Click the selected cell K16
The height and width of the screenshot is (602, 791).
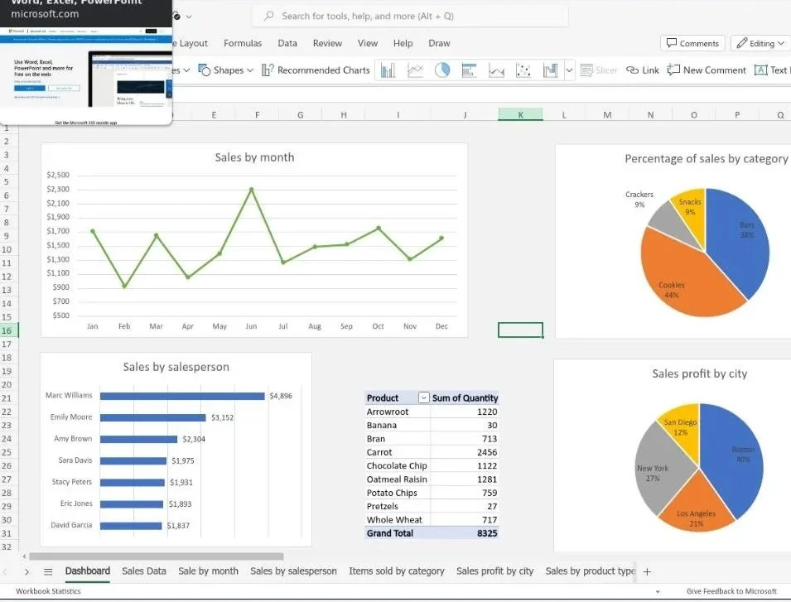[521, 330]
